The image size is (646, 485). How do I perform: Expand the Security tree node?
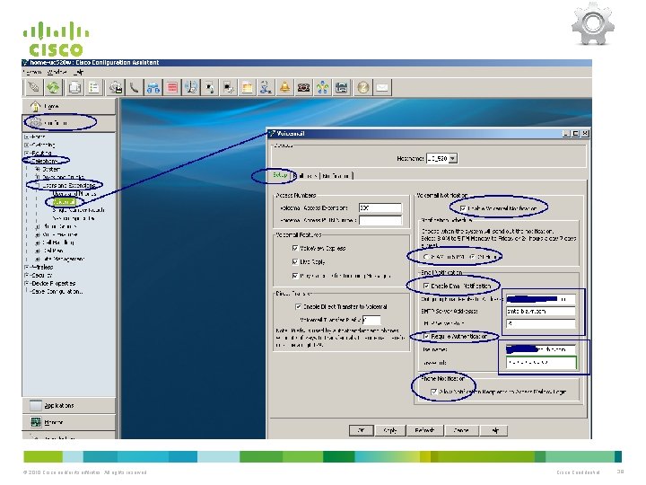coord(26,275)
